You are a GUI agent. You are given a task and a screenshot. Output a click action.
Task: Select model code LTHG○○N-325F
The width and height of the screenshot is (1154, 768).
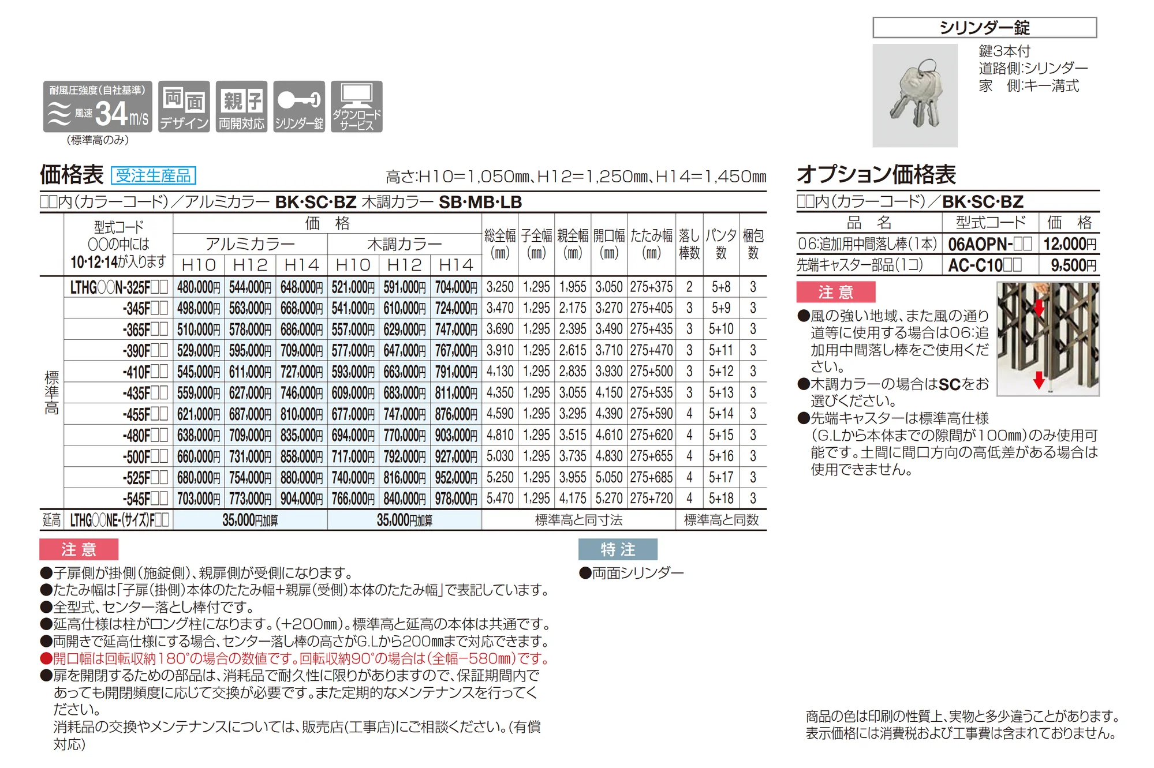(119, 287)
